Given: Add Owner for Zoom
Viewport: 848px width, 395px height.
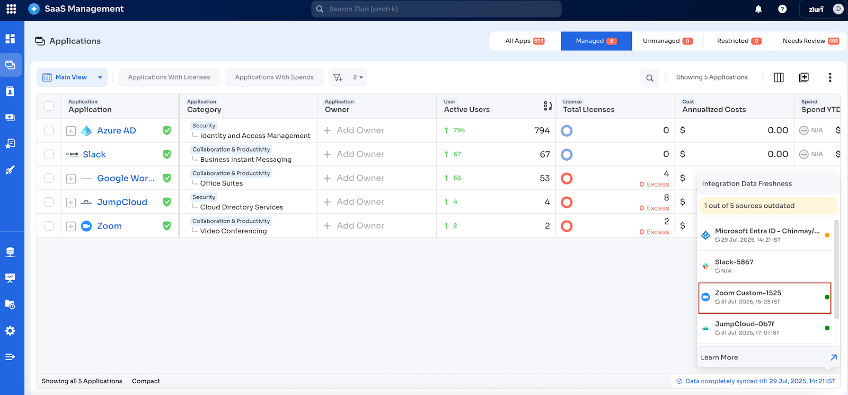Looking at the screenshot, I should point(354,226).
